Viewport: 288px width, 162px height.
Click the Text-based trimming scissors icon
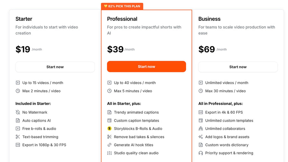tap(18, 137)
